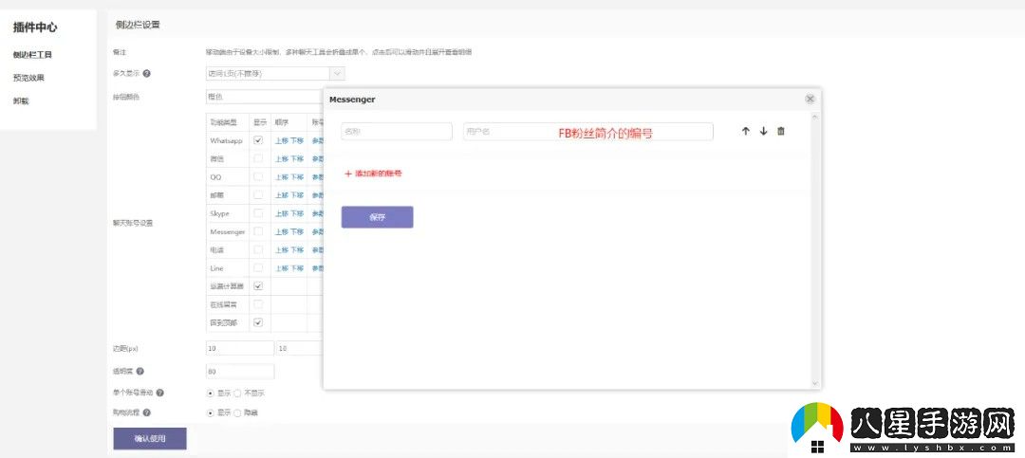
Task: Delete the account row with trash icon
Action: 781,132
